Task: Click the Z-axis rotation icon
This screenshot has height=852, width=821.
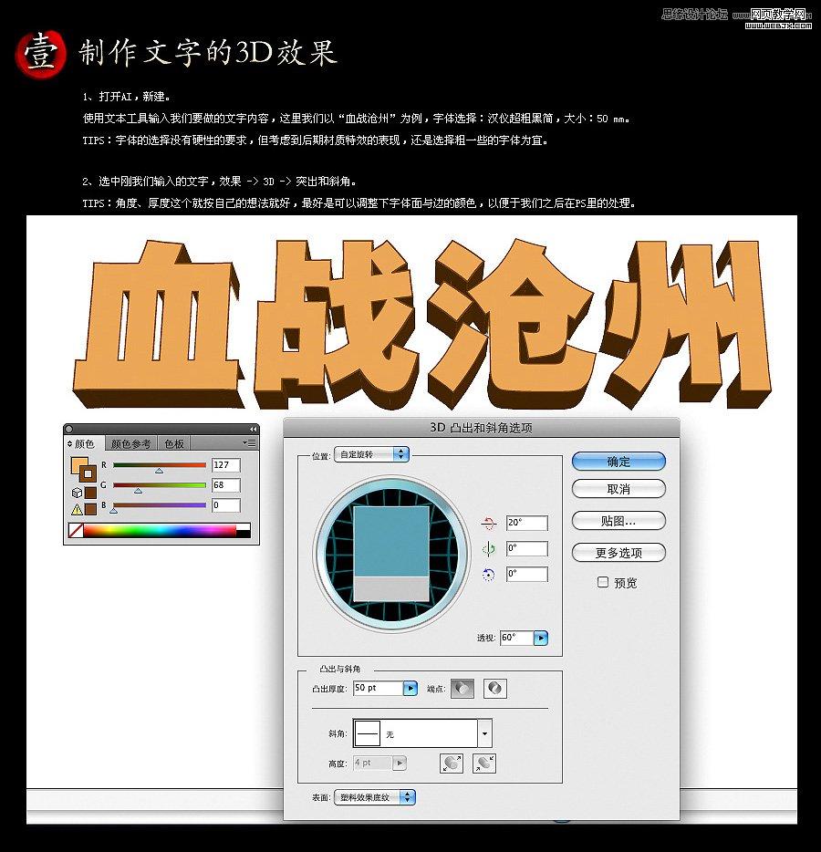Action: tap(488, 575)
